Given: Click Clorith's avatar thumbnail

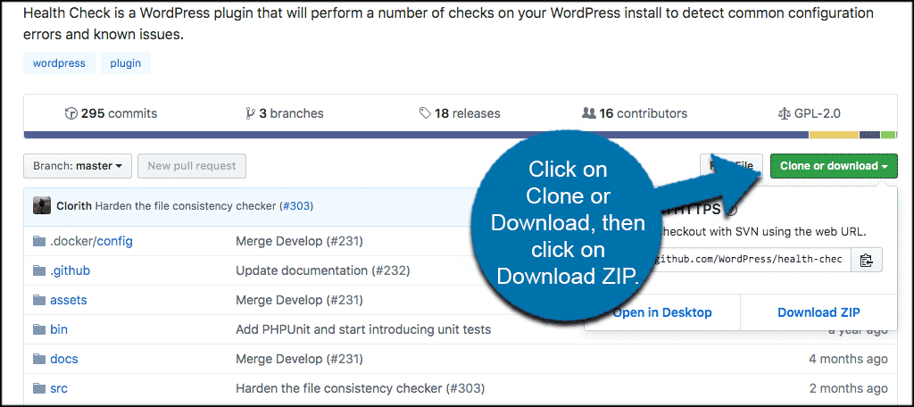Looking at the screenshot, I should (41, 206).
